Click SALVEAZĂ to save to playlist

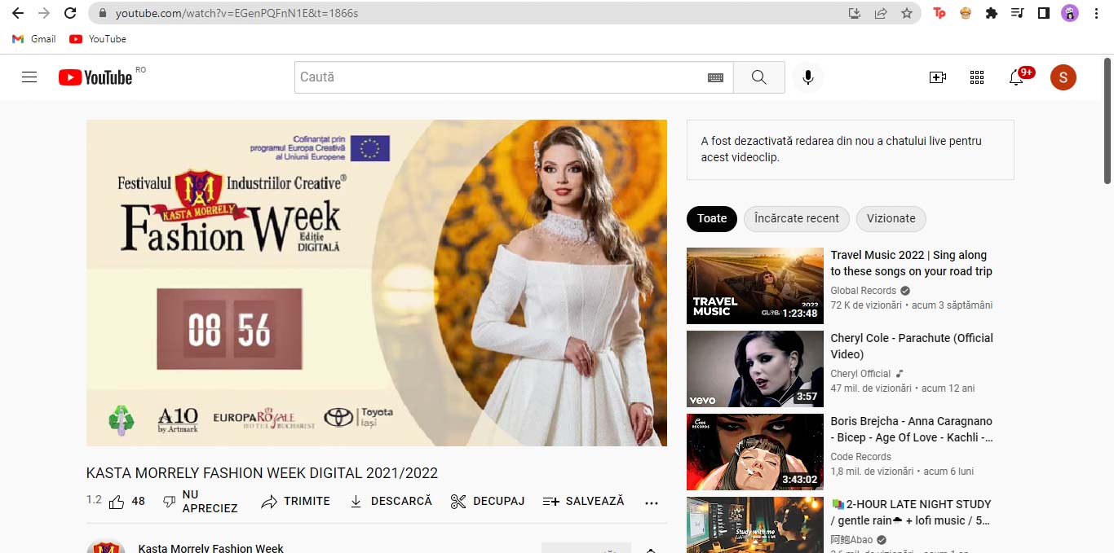583,502
